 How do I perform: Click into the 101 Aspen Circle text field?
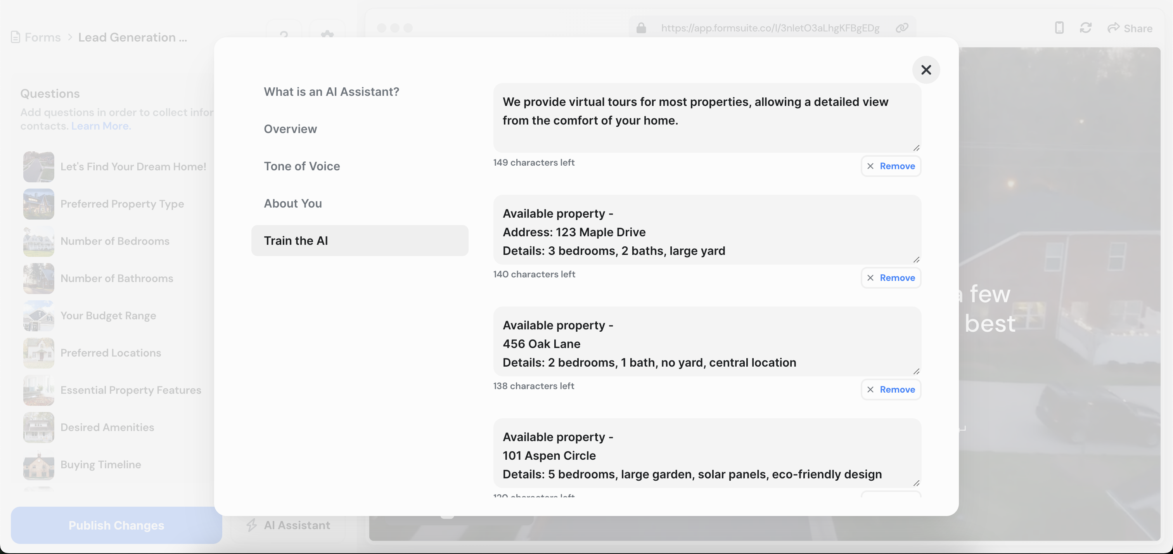pos(707,455)
